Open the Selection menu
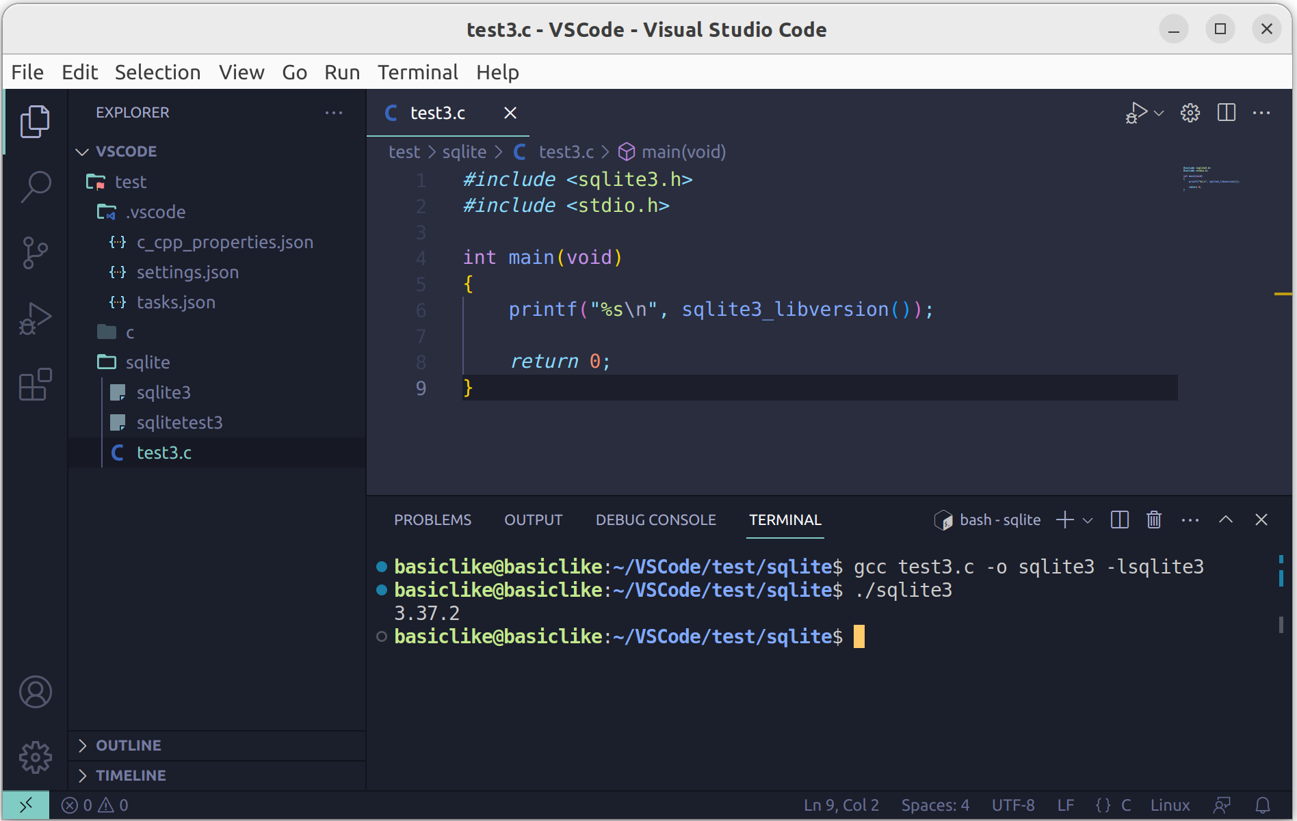 pos(157,72)
